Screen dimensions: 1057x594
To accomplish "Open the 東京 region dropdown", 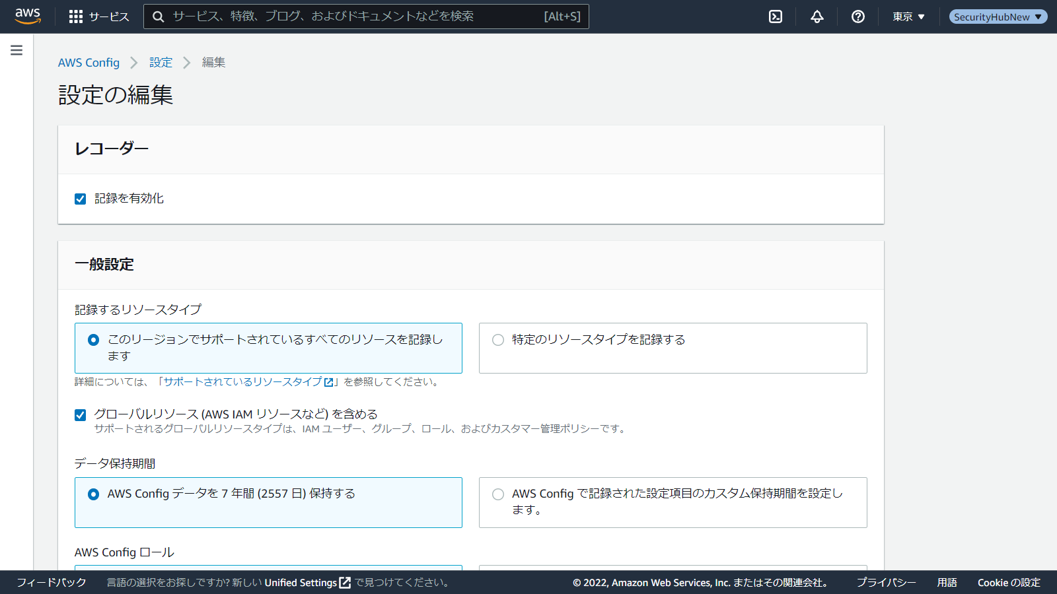I will [908, 16].
